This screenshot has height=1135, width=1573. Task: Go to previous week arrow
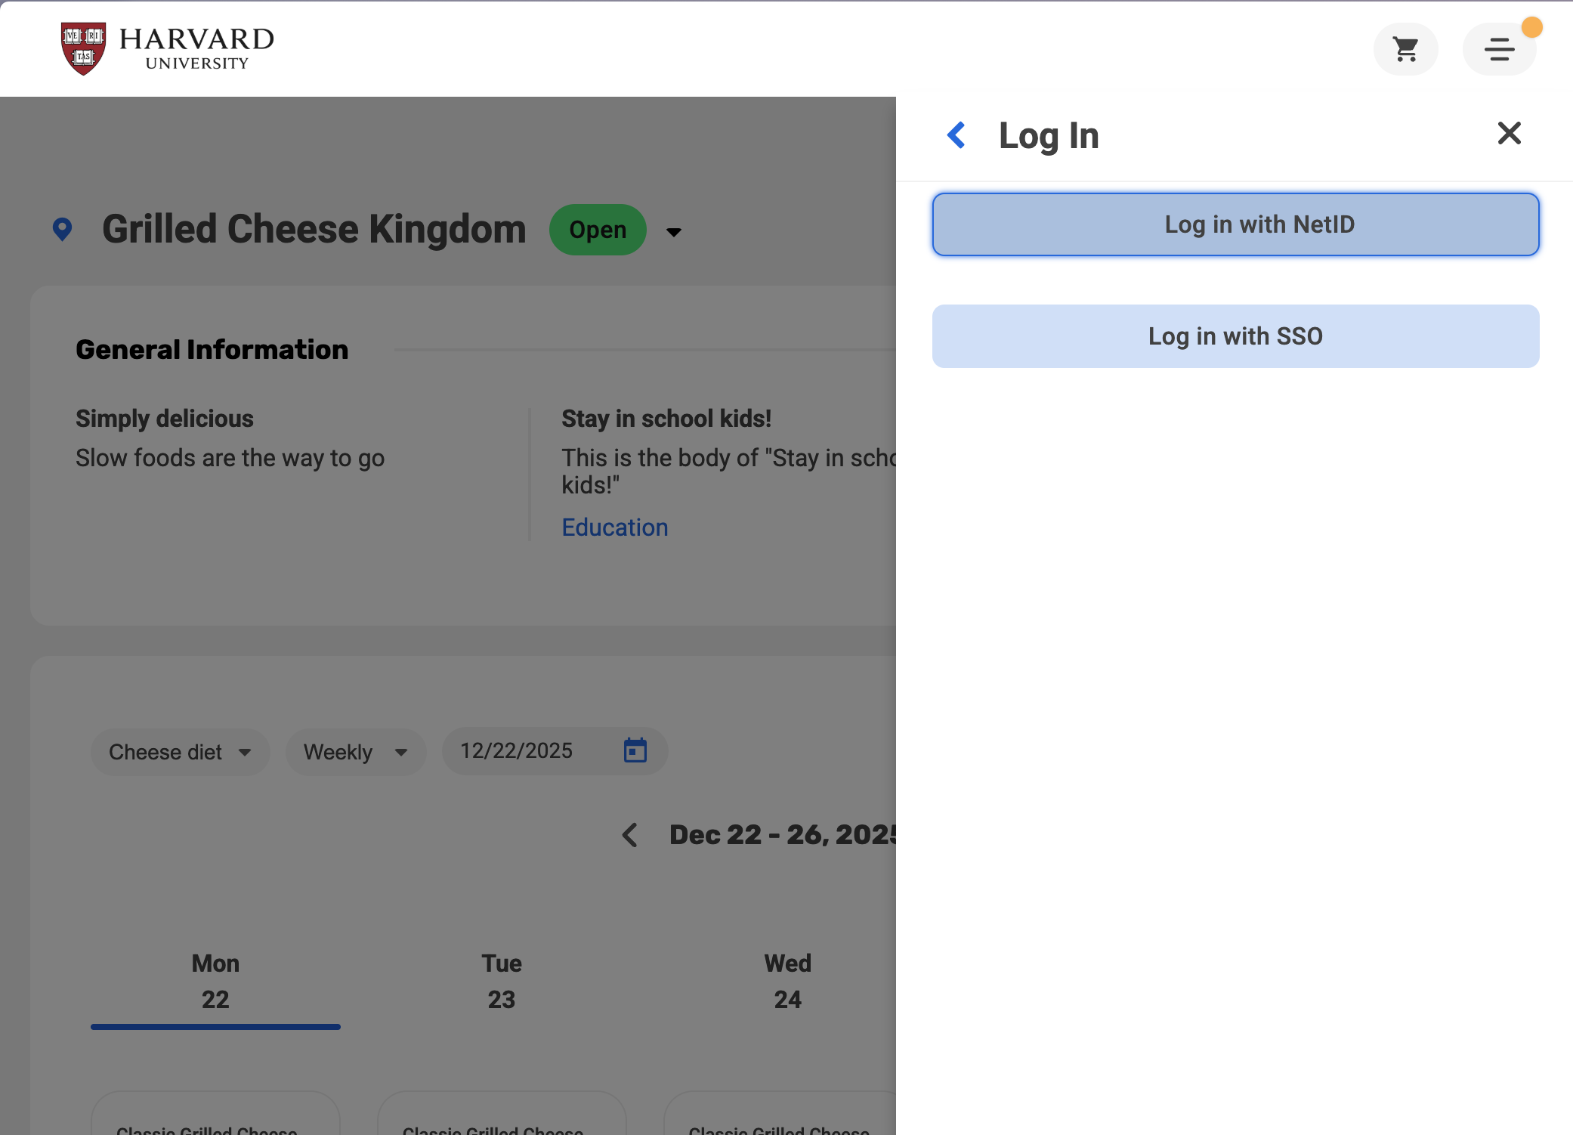630,835
